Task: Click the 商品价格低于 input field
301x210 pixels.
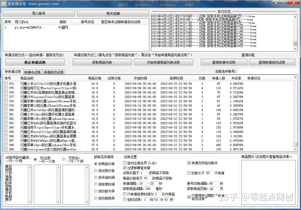Action: pyautogui.click(x=147, y=178)
